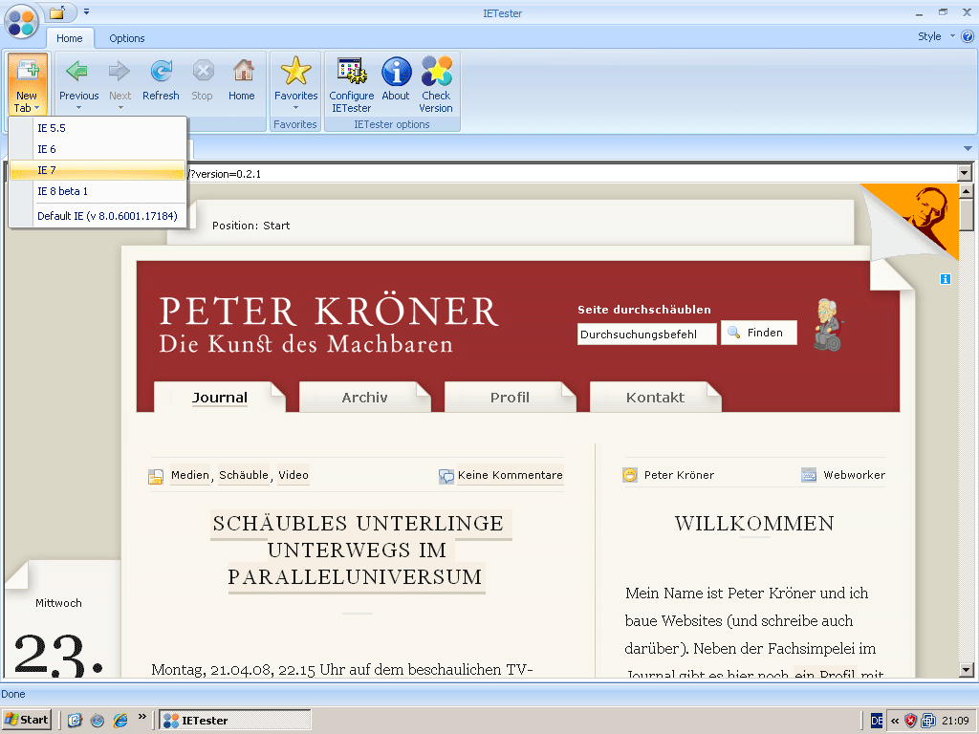
Task: Open Configure IETester settings
Action: [352, 71]
